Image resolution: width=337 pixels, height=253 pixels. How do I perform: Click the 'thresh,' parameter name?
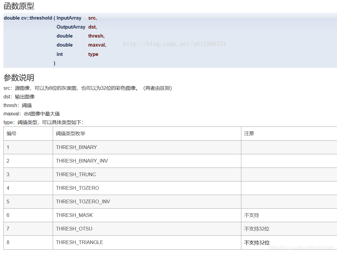click(96, 36)
